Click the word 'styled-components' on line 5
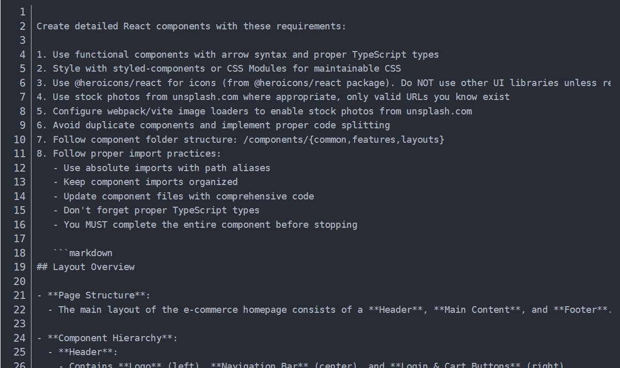This screenshot has width=620, height=368. [159, 69]
